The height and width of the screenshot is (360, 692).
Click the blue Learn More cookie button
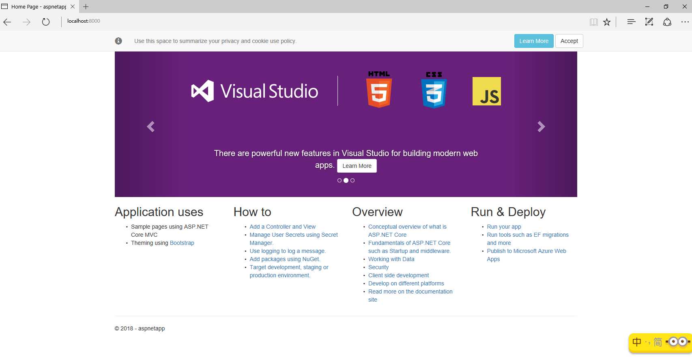[534, 41]
